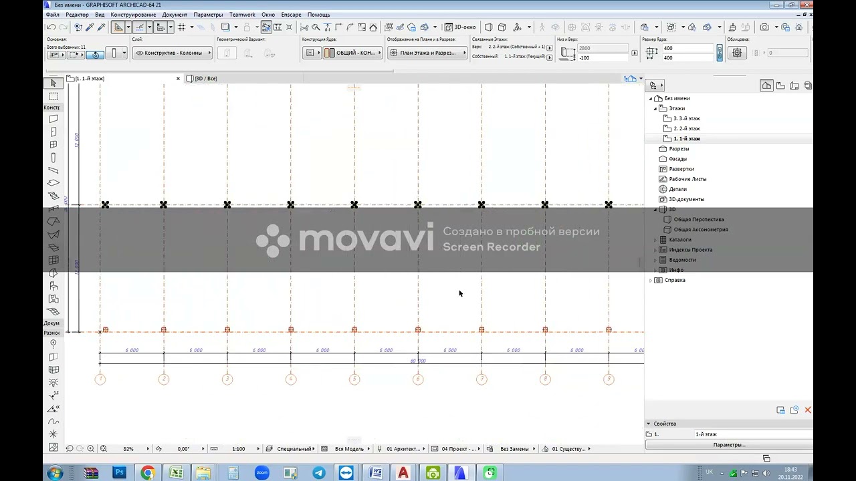The width and height of the screenshot is (856, 481).
Task: Open План Этажа и Разрез display dropdown
Action: click(427, 53)
